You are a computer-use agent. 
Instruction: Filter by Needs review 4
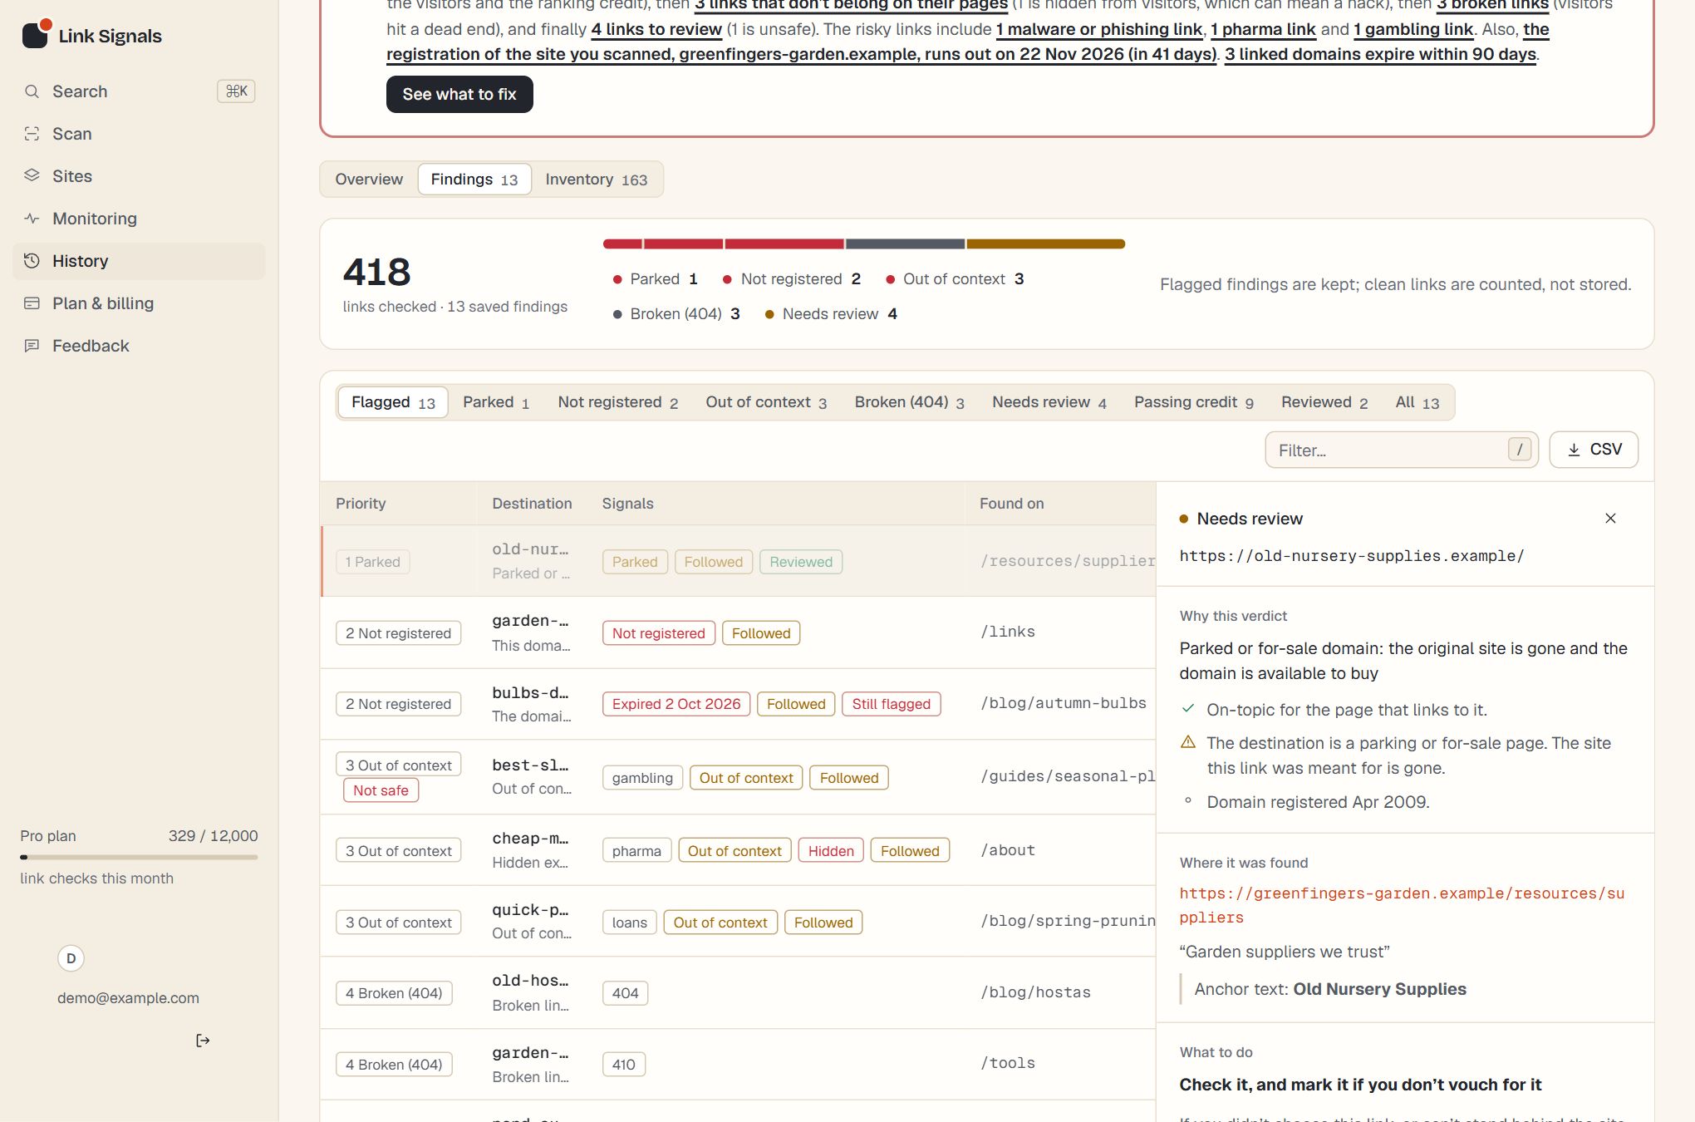click(1049, 402)
